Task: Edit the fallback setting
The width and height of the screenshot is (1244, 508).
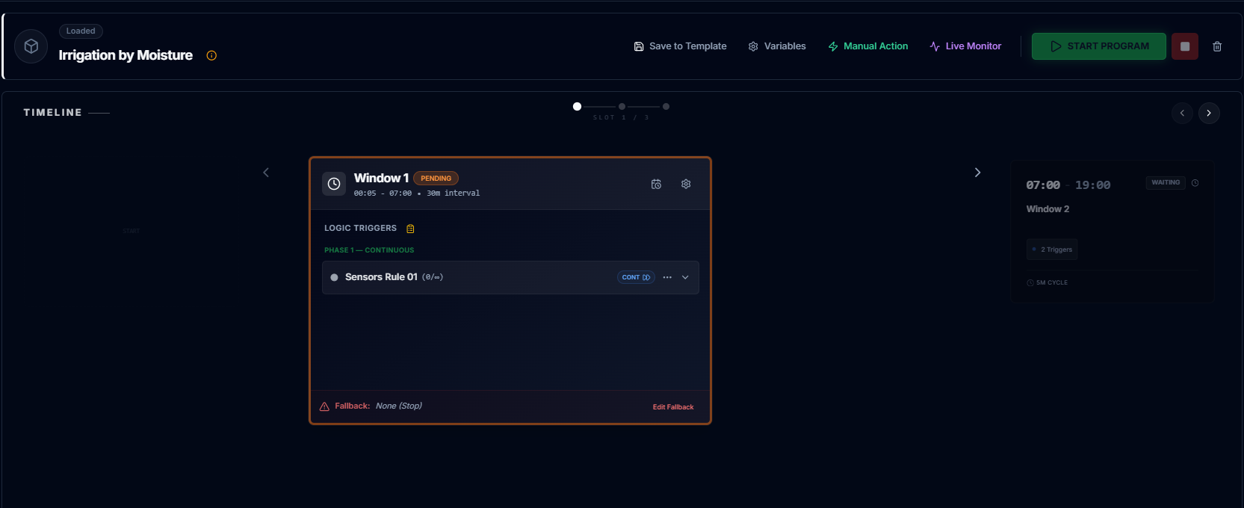Action: [x=673, y=407]
